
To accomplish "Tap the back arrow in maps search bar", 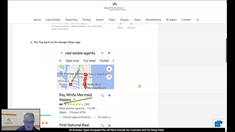I will pyautogui.click(x=62, y=53).
